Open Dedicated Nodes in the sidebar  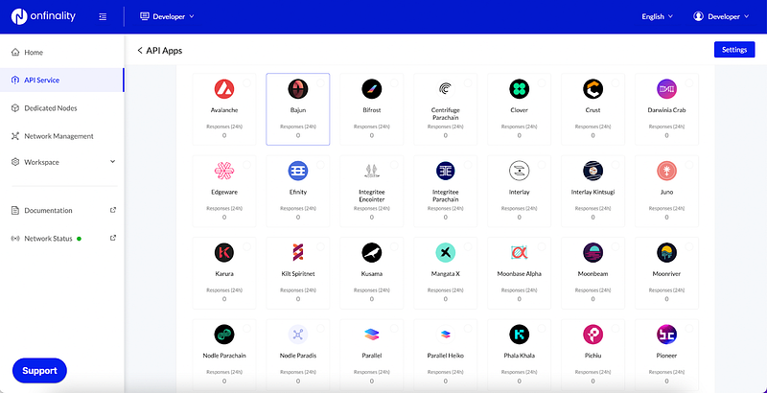[62, 108]
